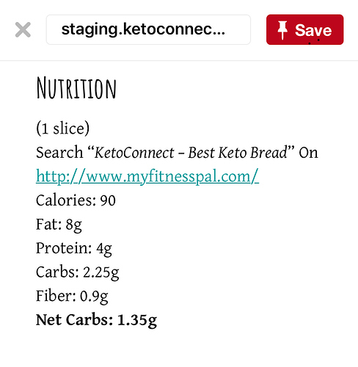
Task: Close the web view with the gray X
Action: [23, 29]
